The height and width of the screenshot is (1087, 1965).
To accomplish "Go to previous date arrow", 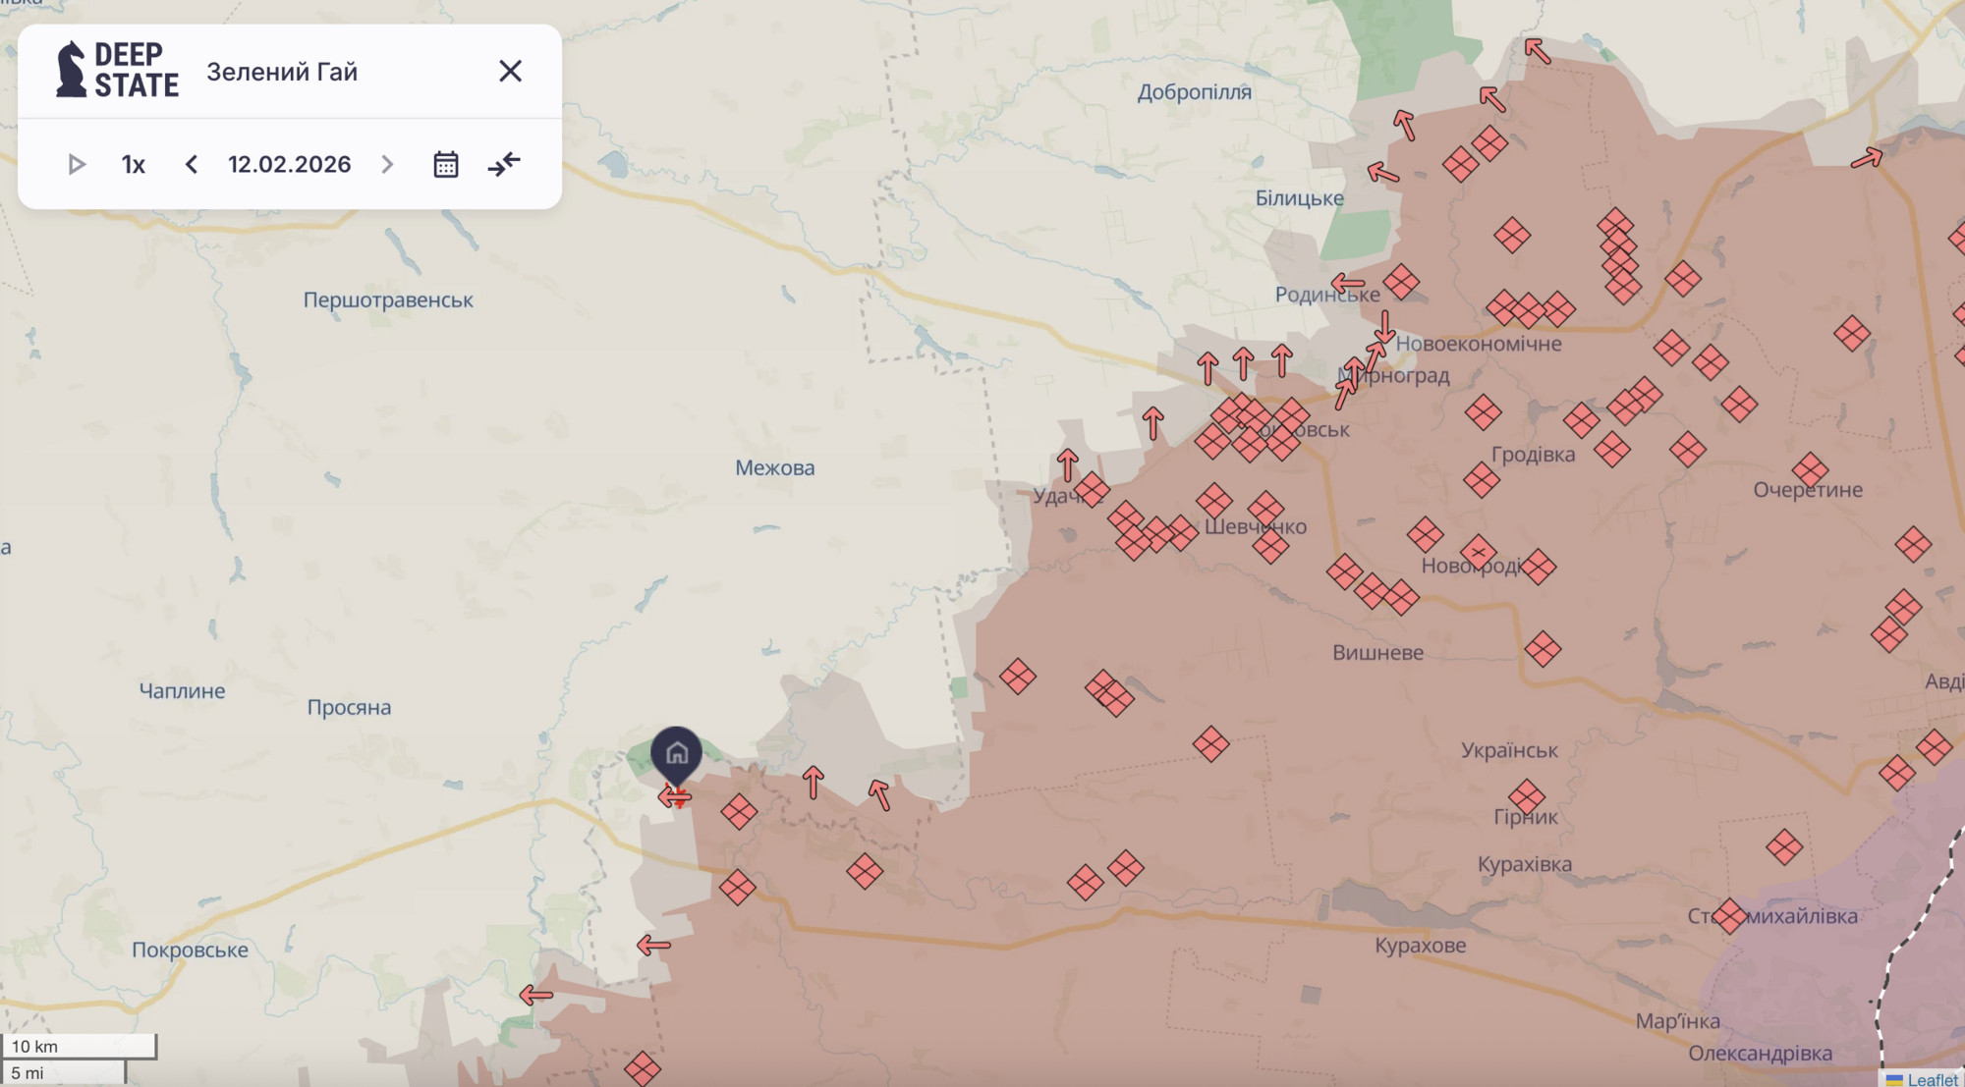I will click(x=192, y=164).
